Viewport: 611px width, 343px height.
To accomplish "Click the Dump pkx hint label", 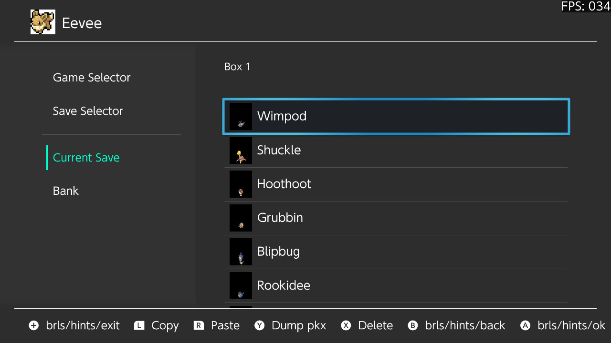I will click(x=299, y=326).
